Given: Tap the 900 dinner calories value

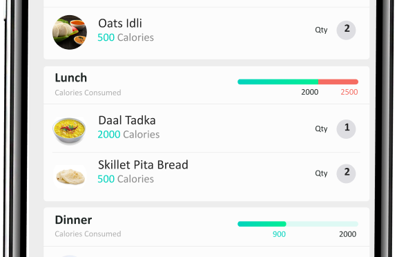Looking at the screenshot, I should click(x=279, y=234).
